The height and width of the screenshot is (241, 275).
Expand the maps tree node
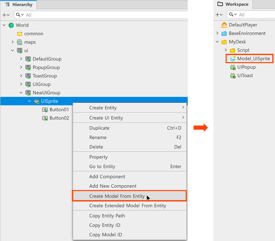12,42
